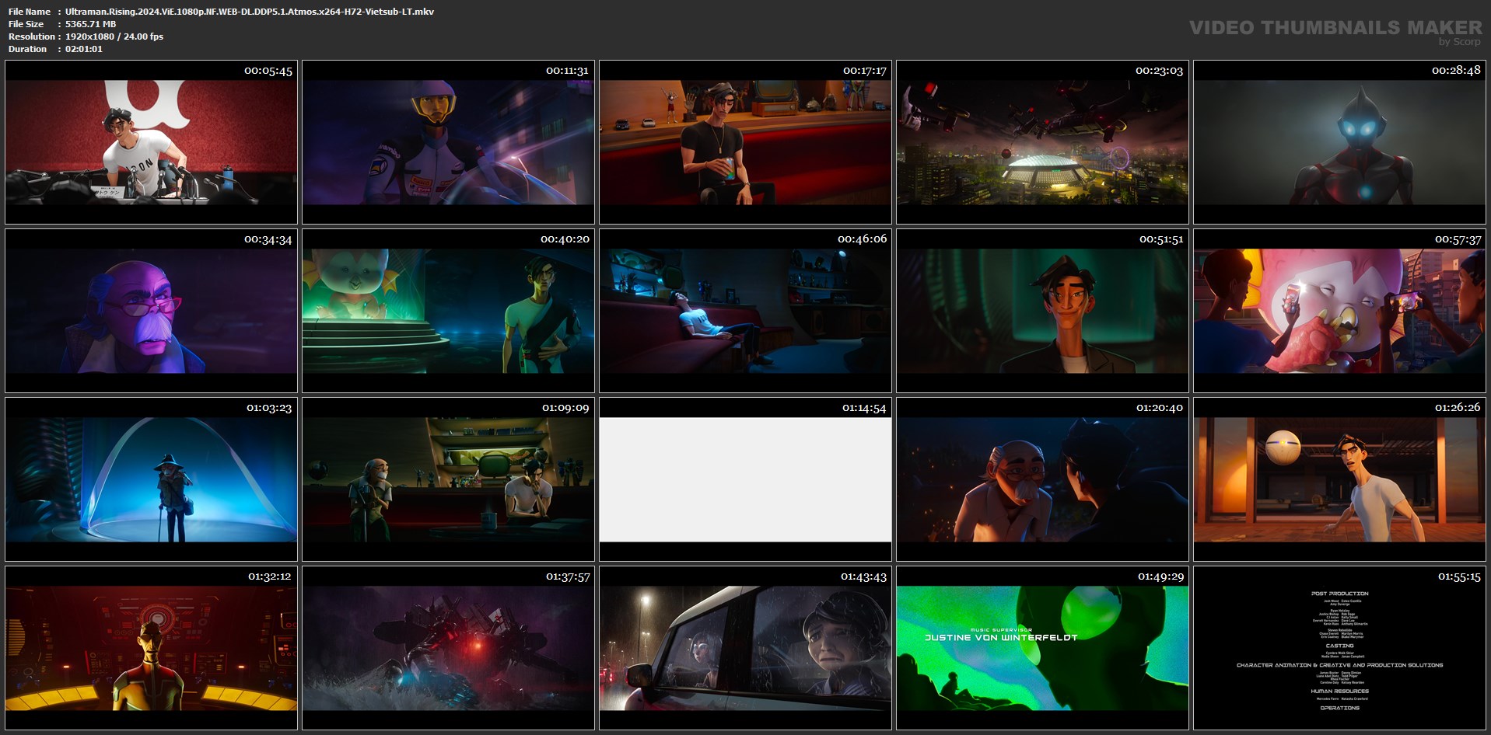Select the thumbnail stamped 01:09:09
1491x735 pixels.
[x=448, y=479]
